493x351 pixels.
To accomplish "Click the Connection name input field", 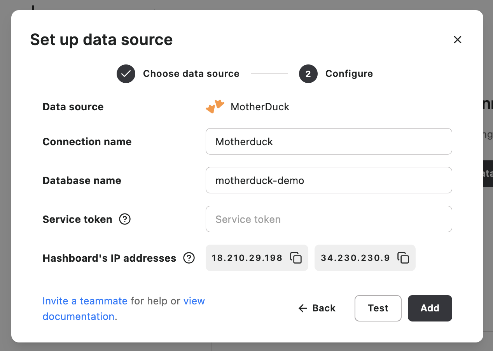I will click(x=329, y=141).
